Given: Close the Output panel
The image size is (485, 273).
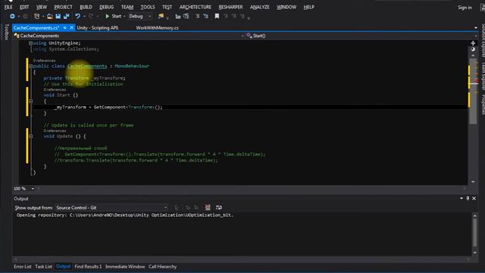Looking at the screenshot, I should coord(474,198).
